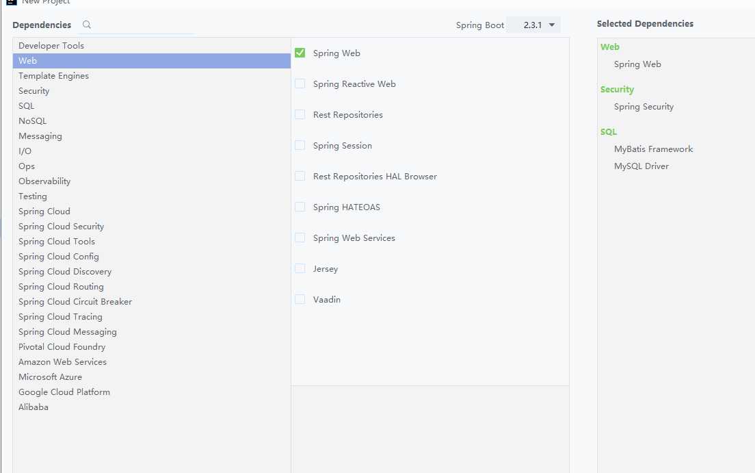Viewport: 755px width, 473px height.
Task: Select the Spring HATEOAS checkbox
Action: pos(300,207)
